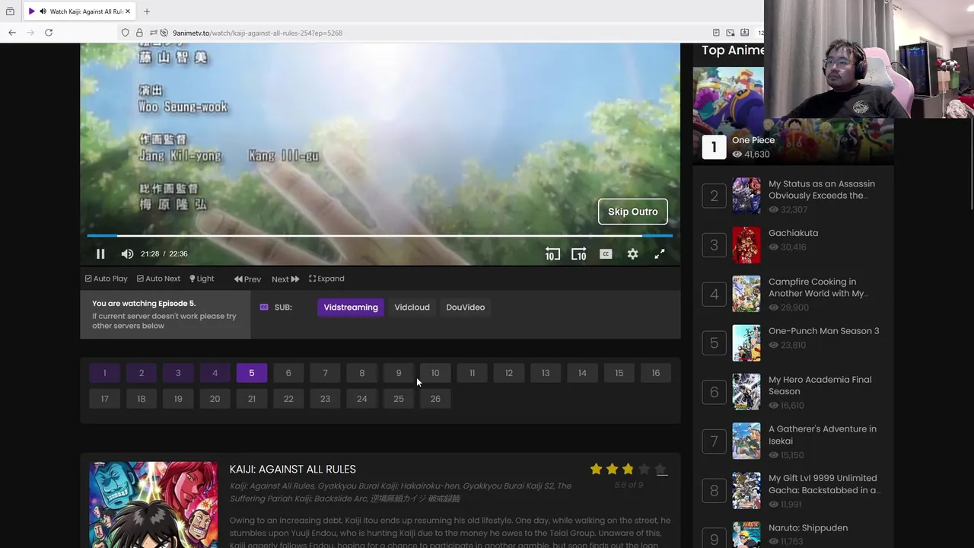Select the Vidcloud server

[x=412, y=307]
